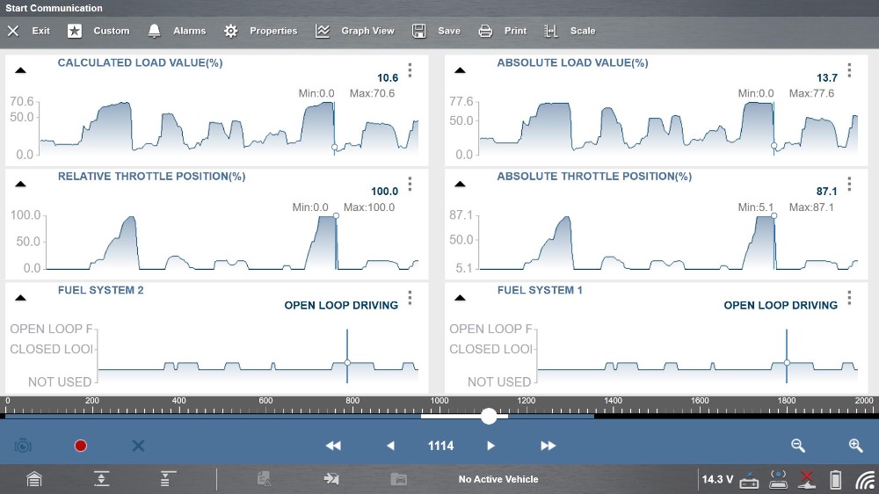Click the Save button
Viewport: 879px width, 494px height.
point(437,31)
